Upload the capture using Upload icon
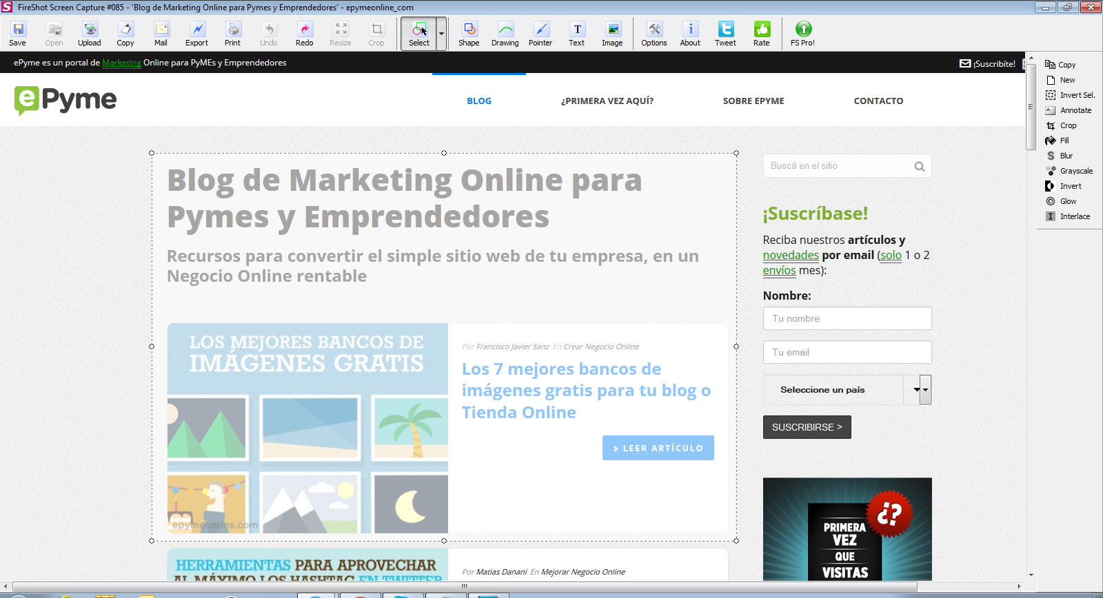Screen dimensions: 1103x598 tap(90, 33)
